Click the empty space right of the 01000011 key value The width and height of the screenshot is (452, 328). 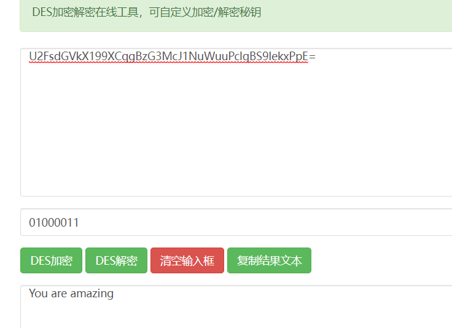[259, 222]
